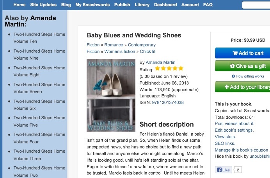Click the Give as a gift button
Image resolution: width=270 pixels, height=178 pixels.
(242, 66)
